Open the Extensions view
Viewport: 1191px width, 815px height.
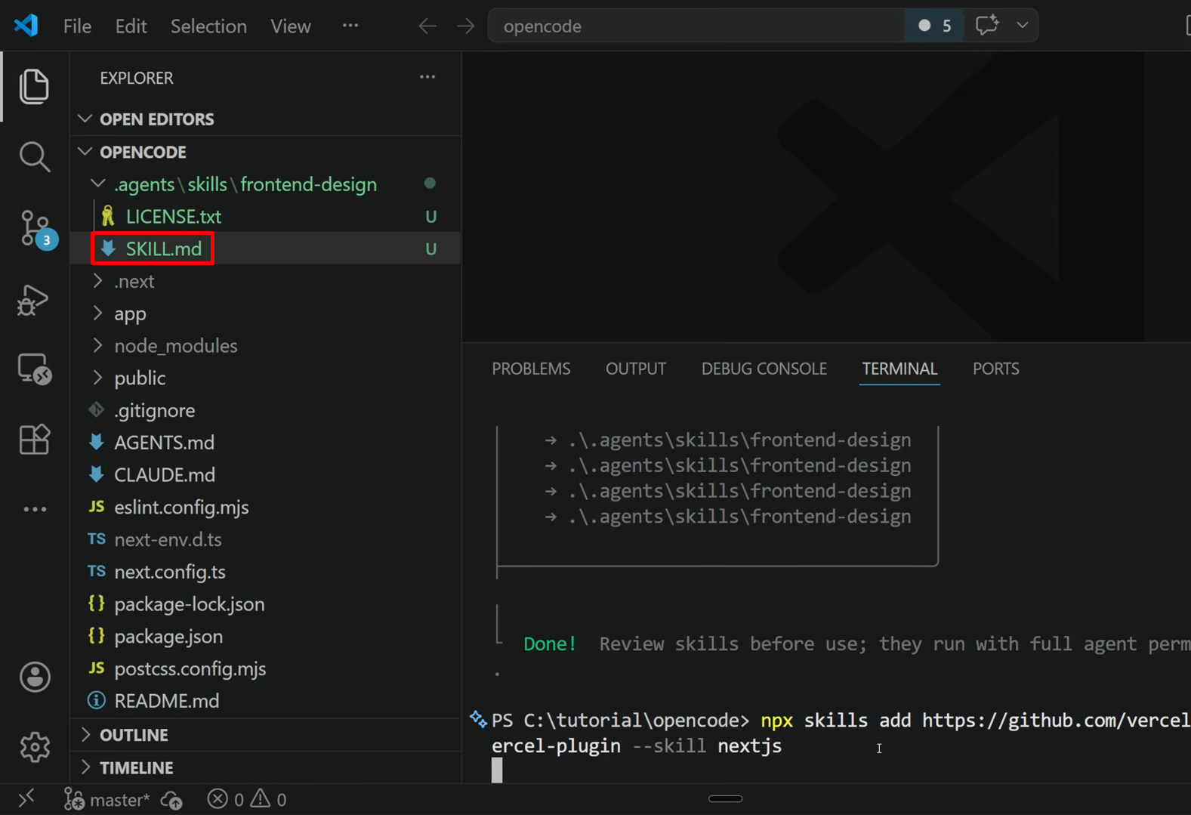click(34, 439)
